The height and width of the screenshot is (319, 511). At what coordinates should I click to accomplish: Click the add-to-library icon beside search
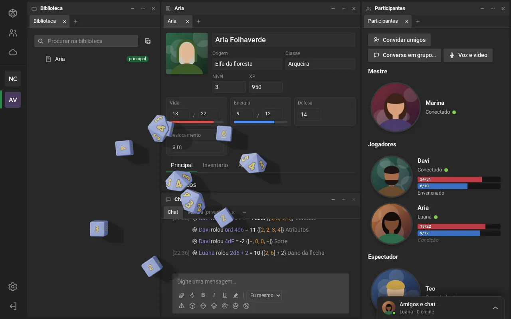148,41
